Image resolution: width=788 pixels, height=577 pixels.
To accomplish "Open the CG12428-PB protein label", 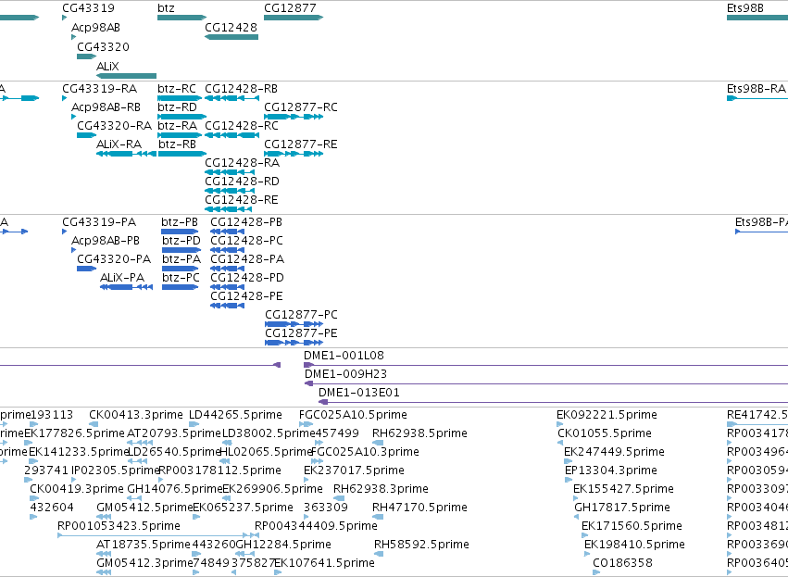I will pyautogui.click(x=246, y=222).
